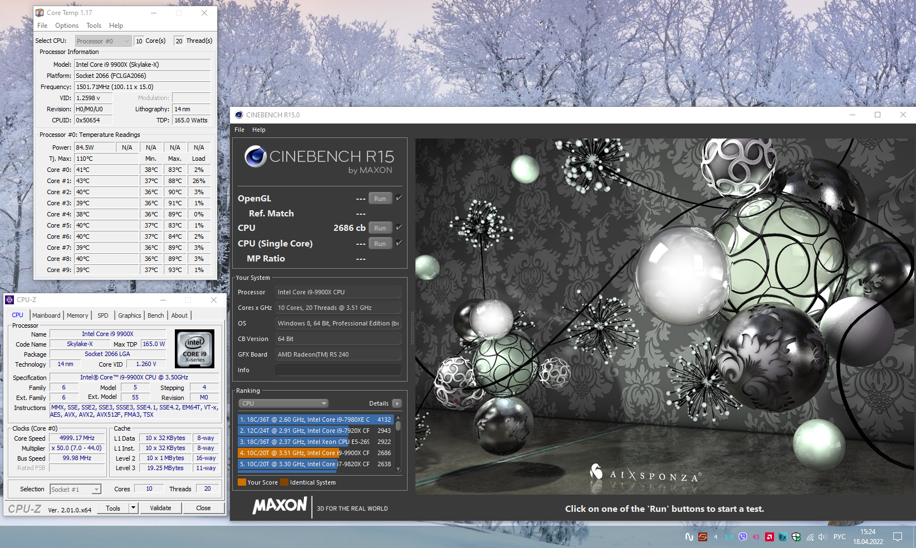Click the Cinebench logo icon in title bar
Viewport: 916px width, 548px height.
pos(239,115)
